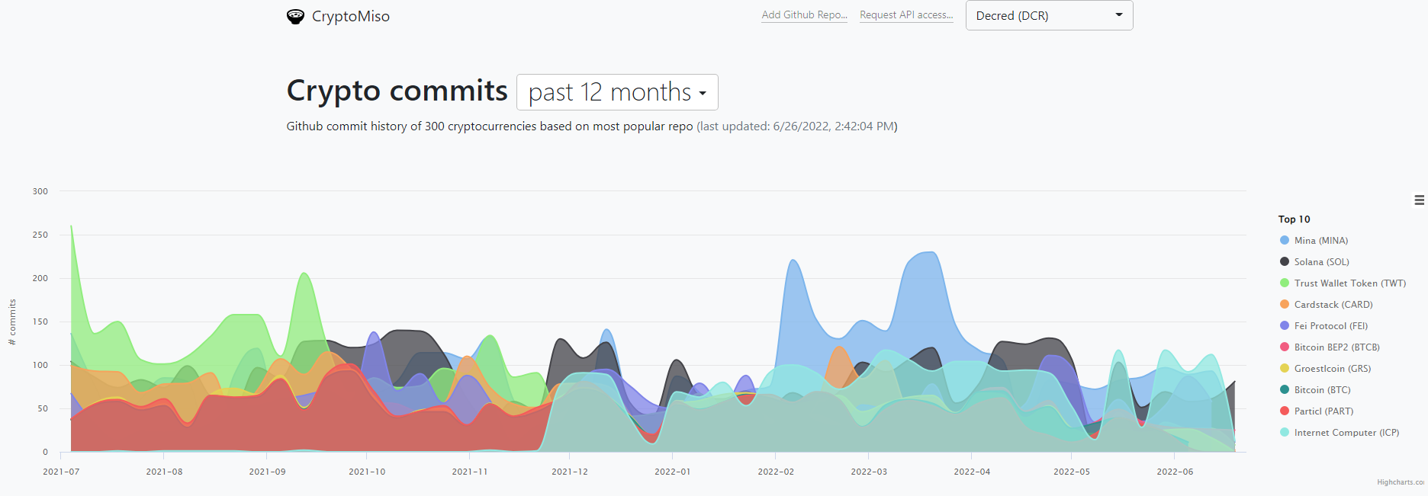The width and height of the screenshot is (1428, 496).
Task: Open the Add Github Repo link
Action: 805,15
